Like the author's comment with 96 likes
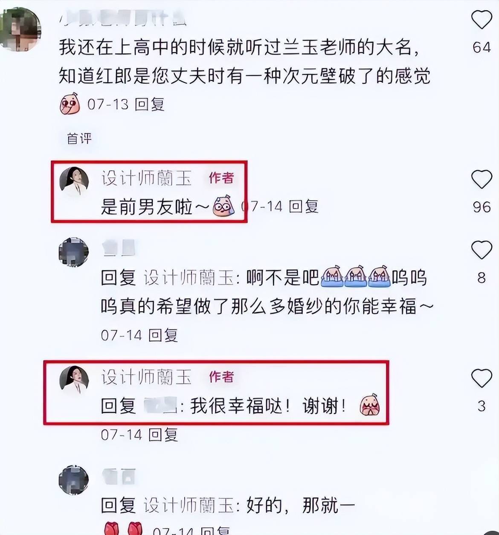 click(x=482, y=179)
